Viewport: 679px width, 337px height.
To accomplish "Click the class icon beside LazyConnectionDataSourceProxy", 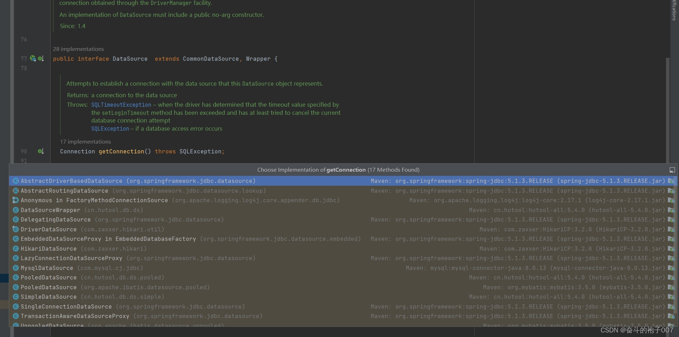I will [x=16, y=258].
